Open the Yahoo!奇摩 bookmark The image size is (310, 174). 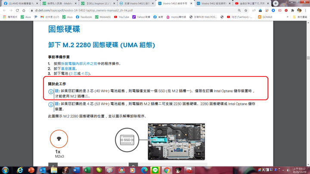click(141, 17)
